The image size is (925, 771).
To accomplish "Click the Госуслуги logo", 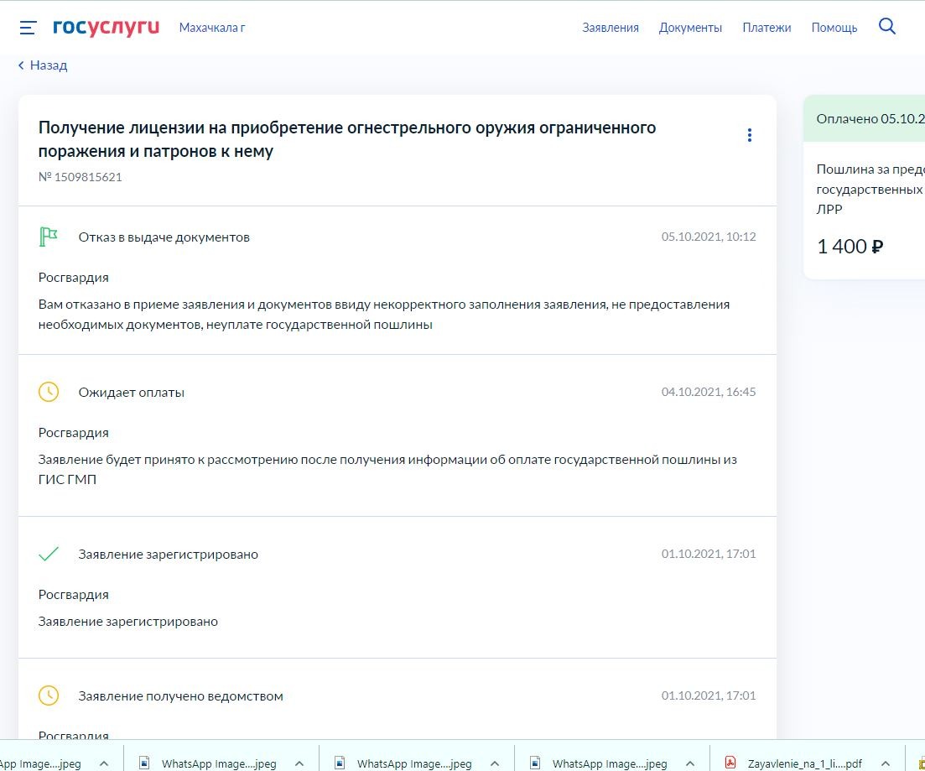I will tap(106, 28).
